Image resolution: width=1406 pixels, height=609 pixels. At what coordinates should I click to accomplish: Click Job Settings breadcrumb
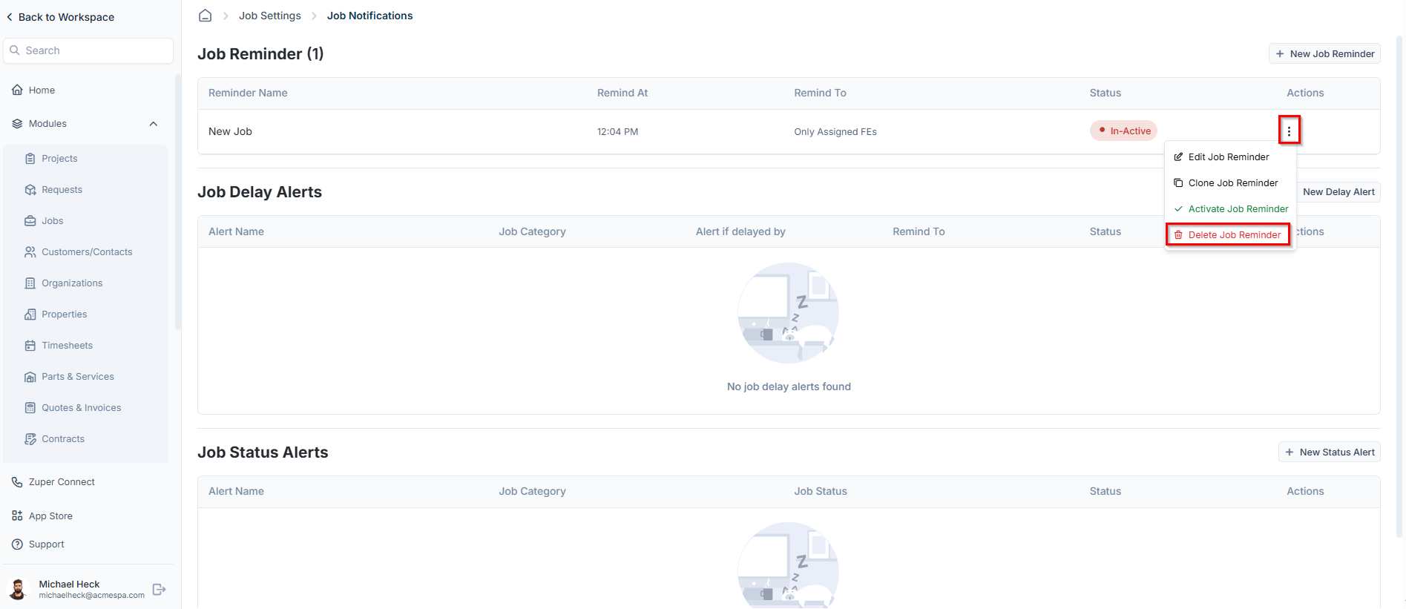[270, 16]
